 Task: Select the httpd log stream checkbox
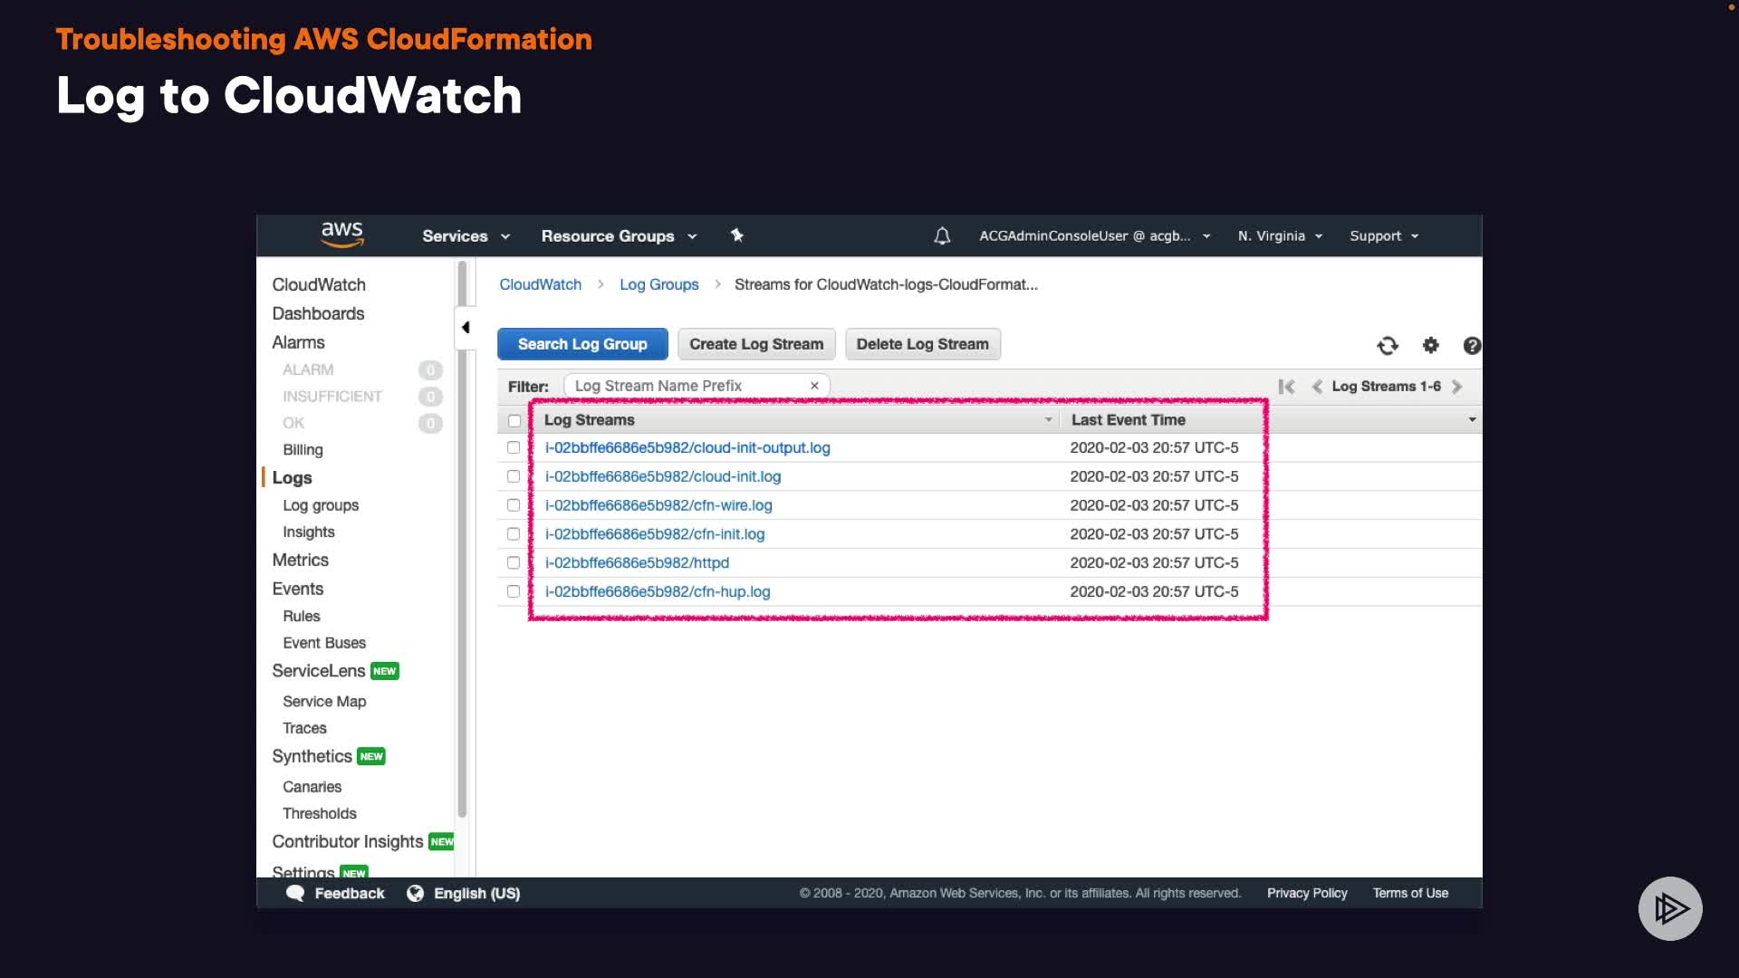click(514, 563)
